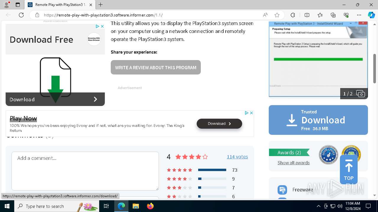Open the tab actions menu icon
The image size is (378, 212).
tap(18, 5)
